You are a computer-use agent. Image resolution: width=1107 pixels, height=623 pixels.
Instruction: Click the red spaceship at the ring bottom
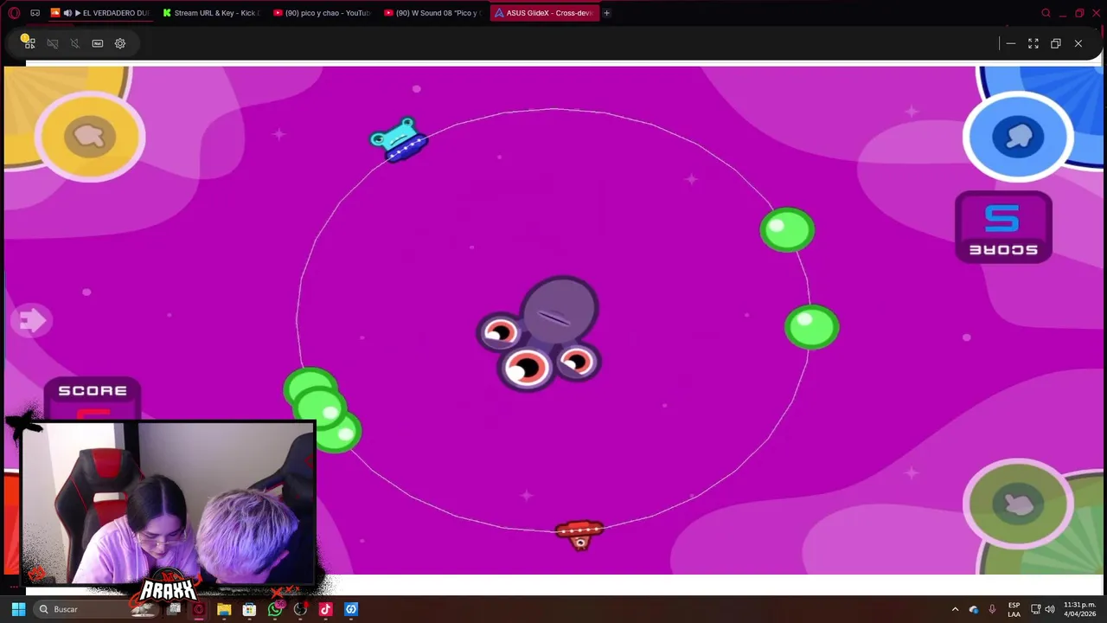[x=579, y=534]
